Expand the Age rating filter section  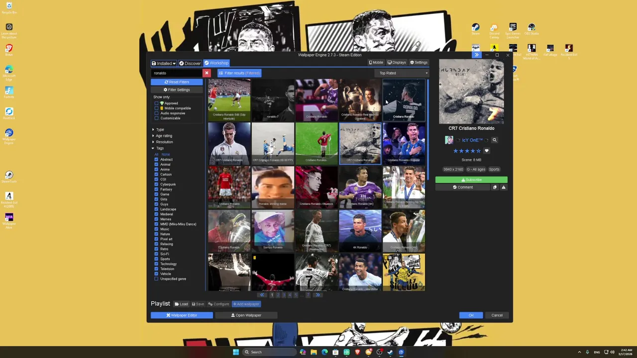pyautogui.click(x=162, y=136)
